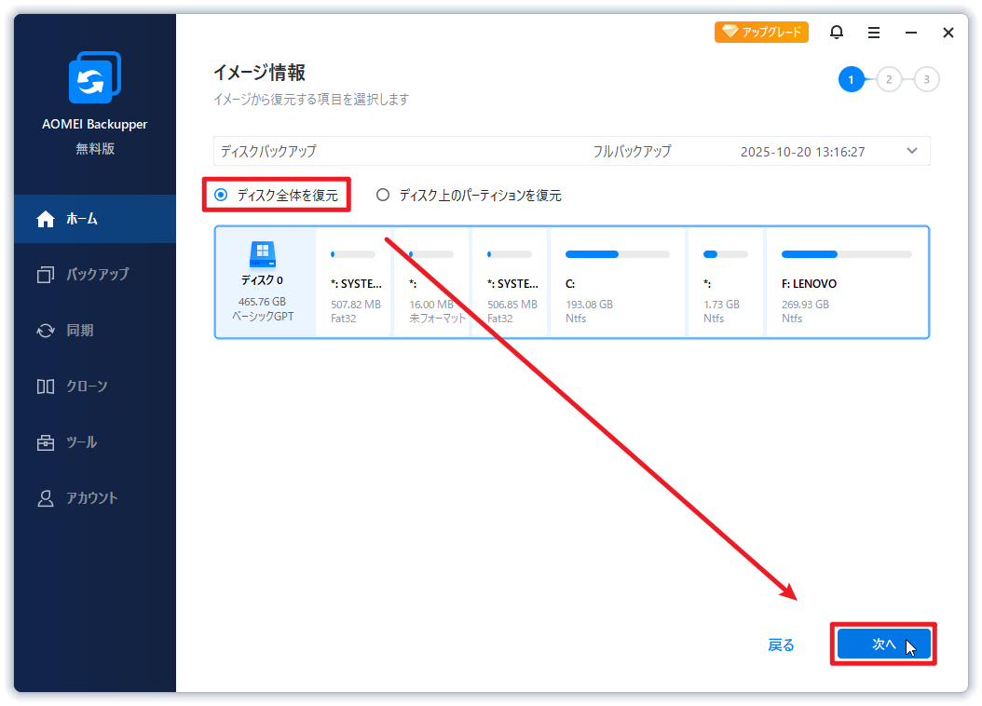Click the アップグレード upgrade button

point(761,31)
